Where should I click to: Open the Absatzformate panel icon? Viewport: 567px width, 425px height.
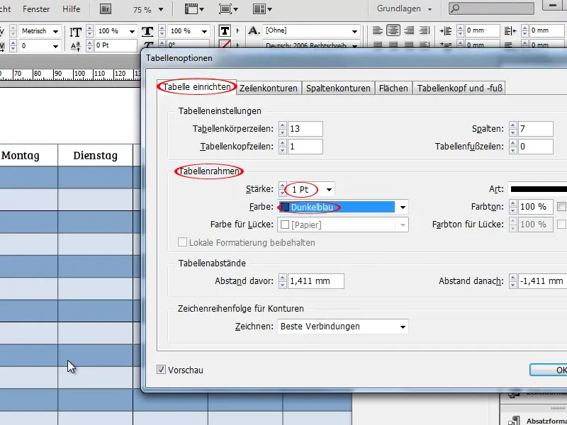513,421
